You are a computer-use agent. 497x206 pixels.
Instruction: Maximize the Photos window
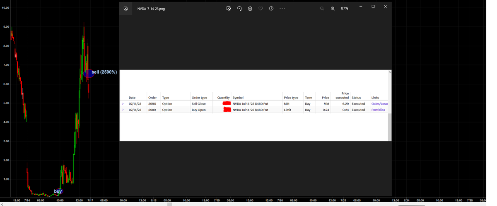[373, 7]
